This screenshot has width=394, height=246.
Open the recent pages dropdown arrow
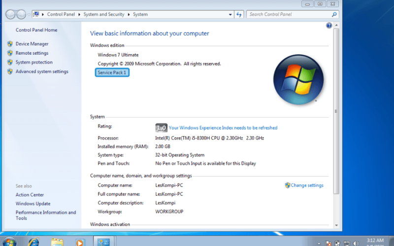tap(29, 14)
